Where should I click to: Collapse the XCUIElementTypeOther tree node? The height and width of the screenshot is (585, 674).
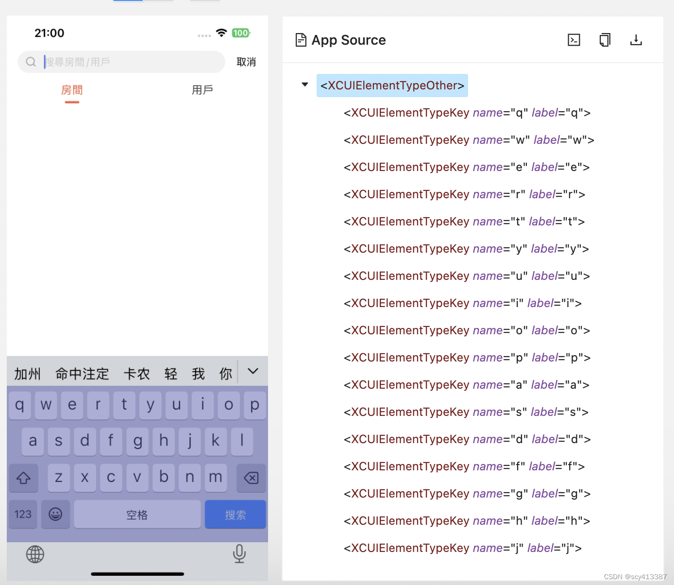[305, 85]
